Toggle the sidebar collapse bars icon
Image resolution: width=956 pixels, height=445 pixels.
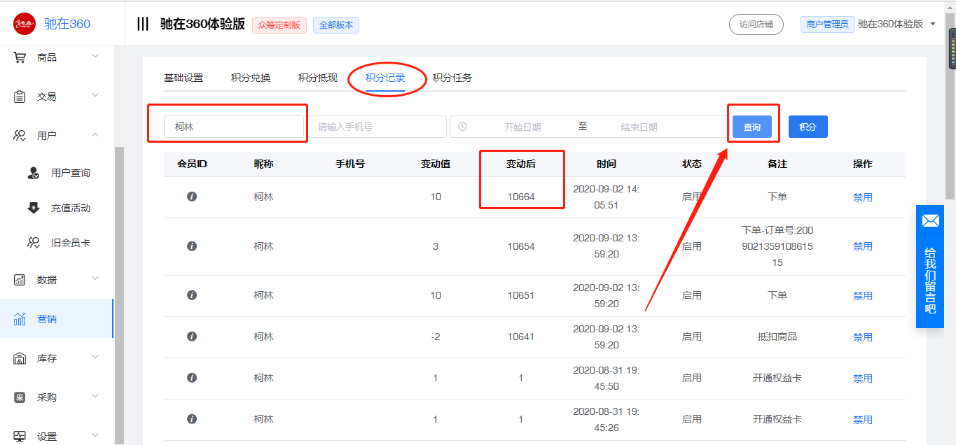point(143,24)
